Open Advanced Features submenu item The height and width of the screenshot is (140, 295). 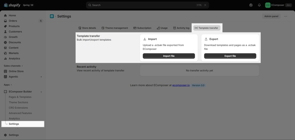coord(20,113)
